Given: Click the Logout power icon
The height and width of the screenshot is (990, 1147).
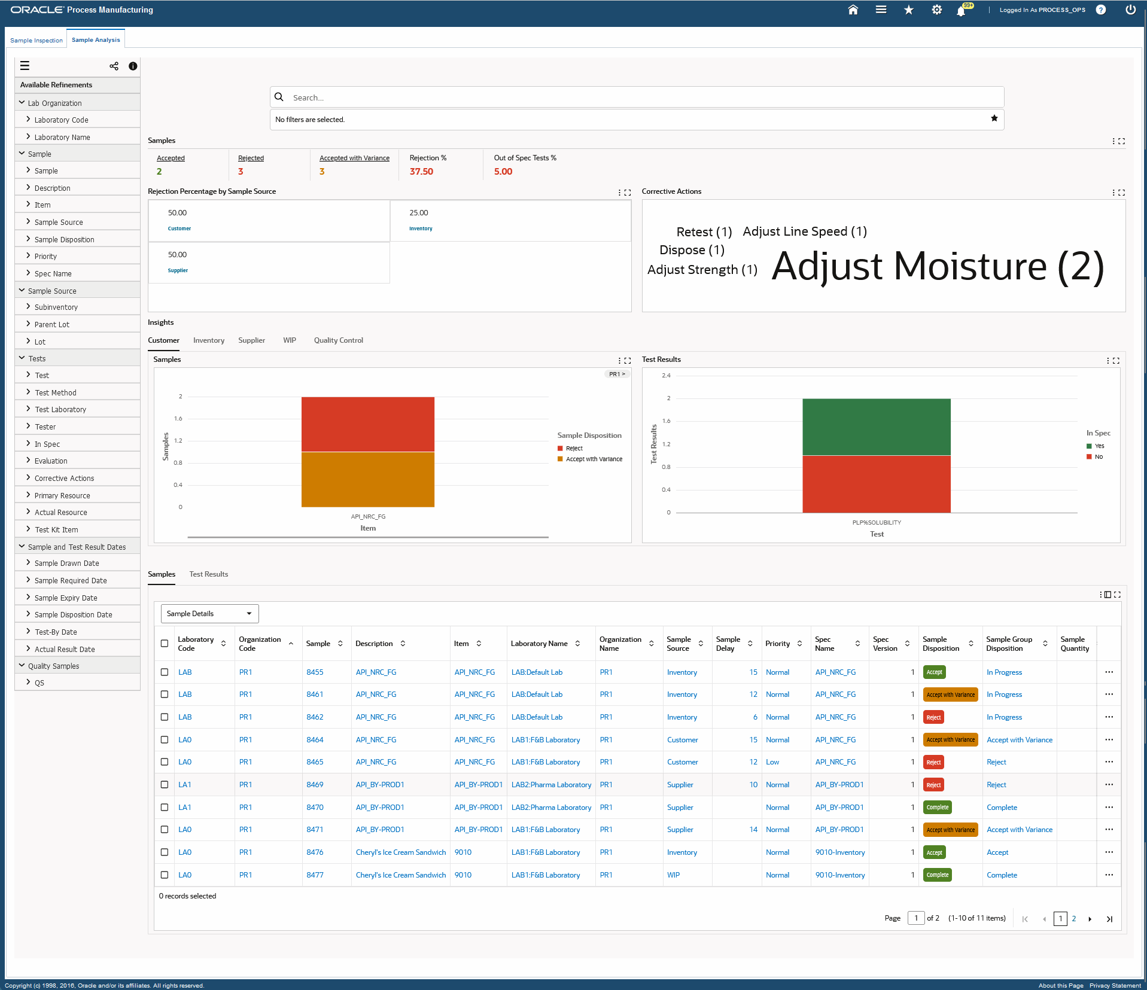Looking at the screenshot, I should [x=1130, y=10].
